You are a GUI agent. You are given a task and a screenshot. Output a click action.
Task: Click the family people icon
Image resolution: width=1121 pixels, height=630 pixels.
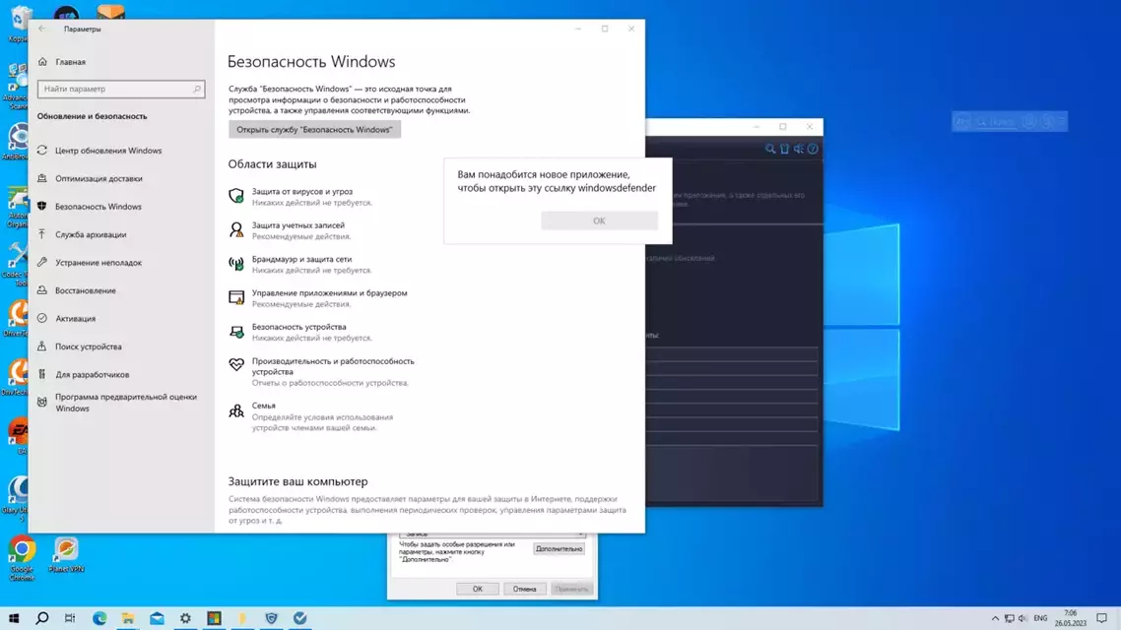coord(236,410)
